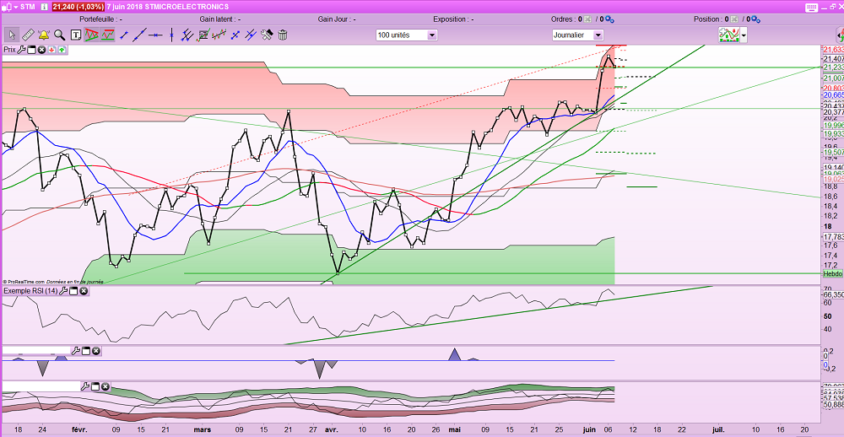Open the Ordres settings gear

[x=609, y=19]
